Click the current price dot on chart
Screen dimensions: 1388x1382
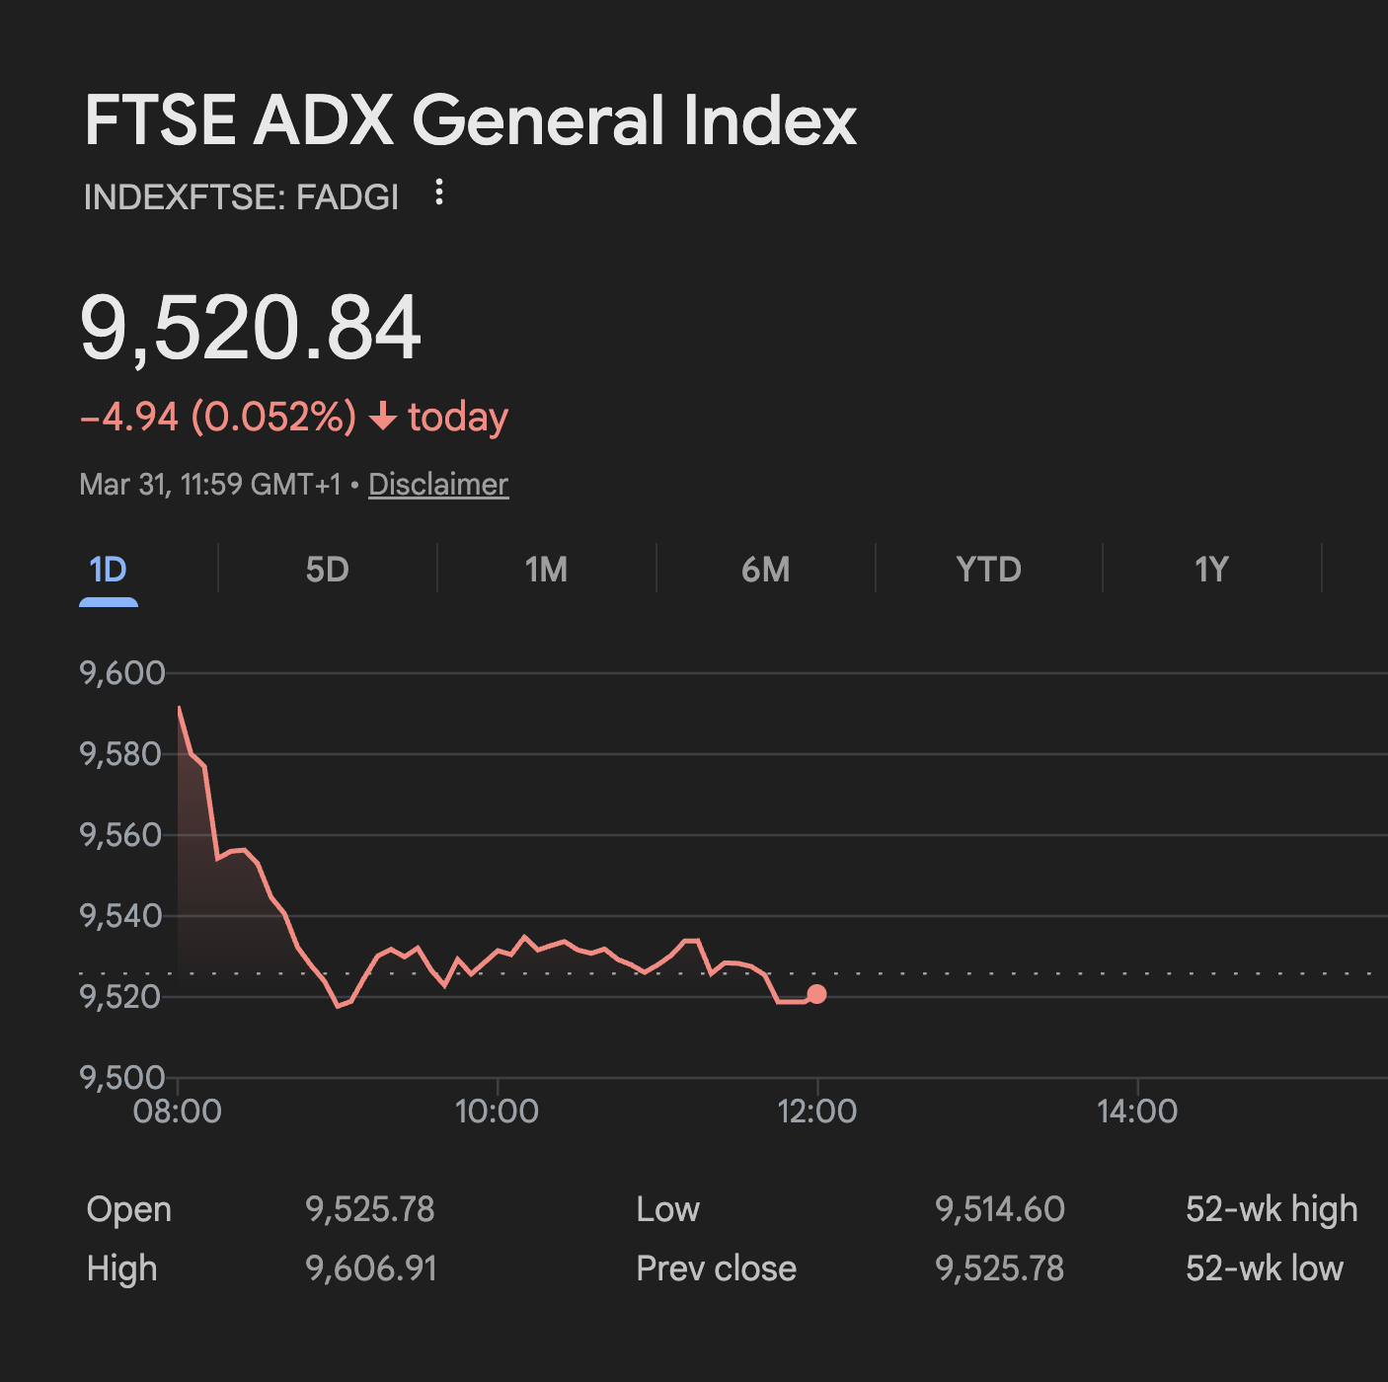coord(816,994)
